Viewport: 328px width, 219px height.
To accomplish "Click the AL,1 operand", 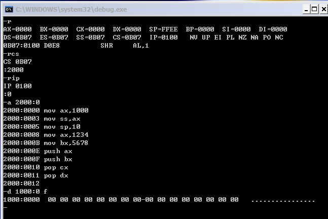I will (141, 46).
